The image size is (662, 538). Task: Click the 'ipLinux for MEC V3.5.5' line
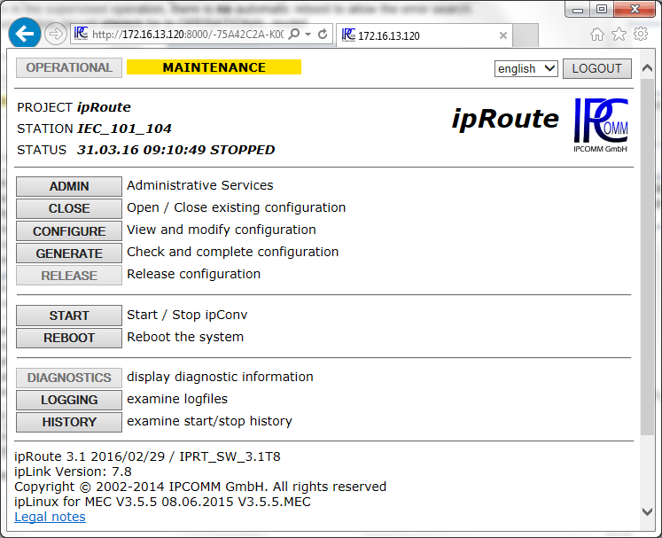click(x=162, y=502)
